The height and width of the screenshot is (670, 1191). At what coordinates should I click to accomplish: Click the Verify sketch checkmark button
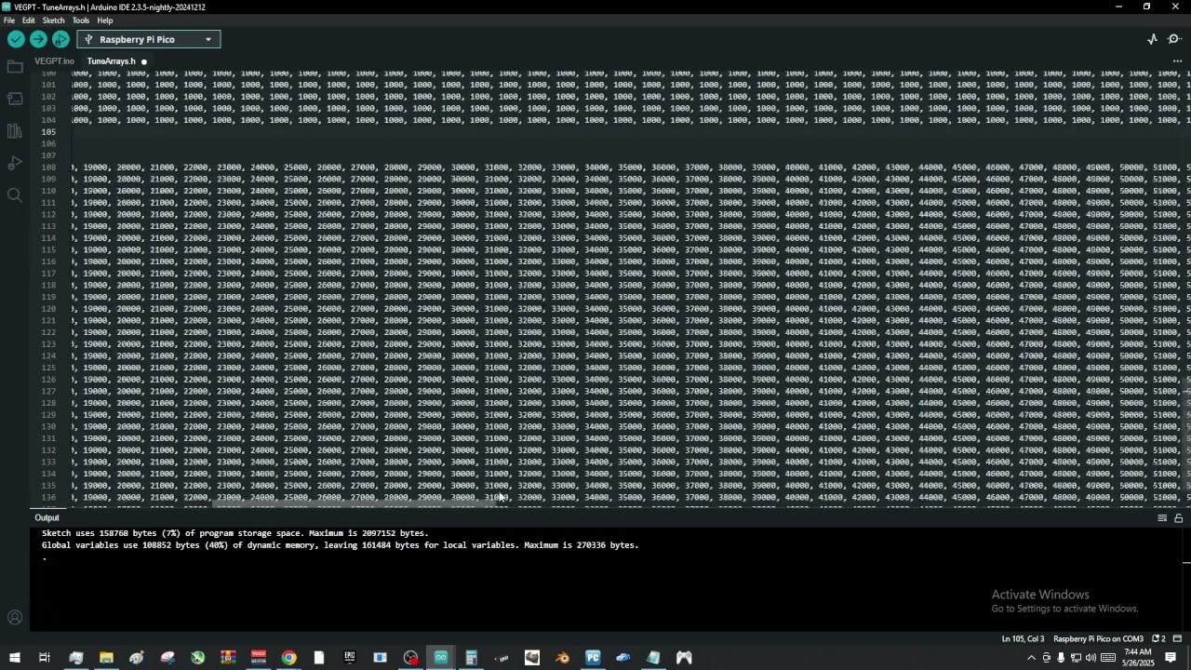click(x=16, y=39)
